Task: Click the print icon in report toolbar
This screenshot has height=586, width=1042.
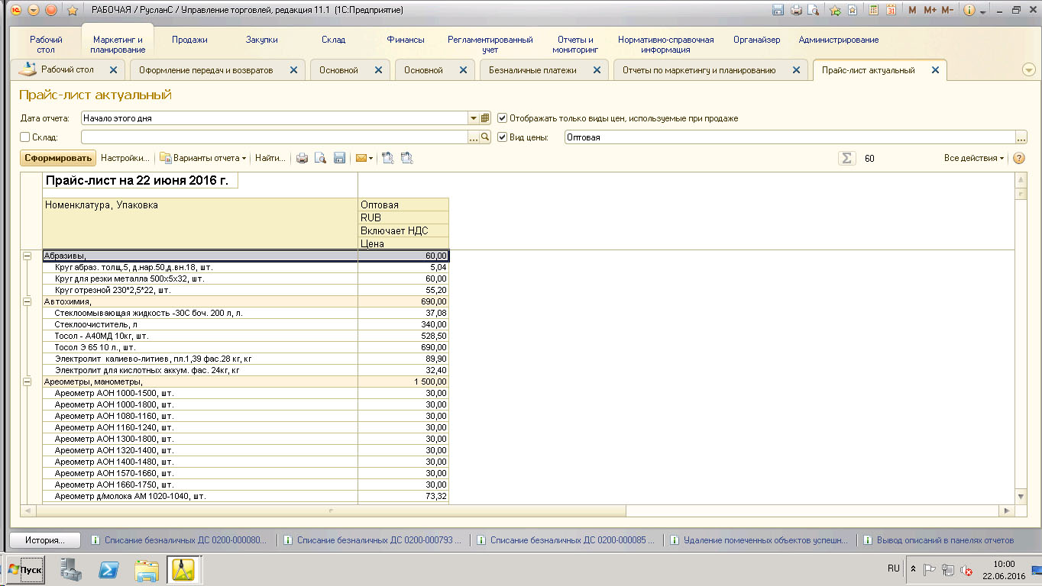Action: coord(302,159)
